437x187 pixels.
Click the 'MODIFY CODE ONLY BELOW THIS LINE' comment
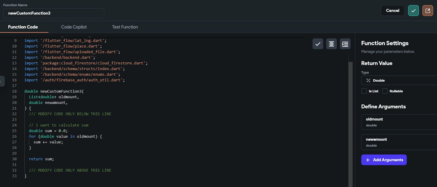pyautogui.click(x=70, y=114)
